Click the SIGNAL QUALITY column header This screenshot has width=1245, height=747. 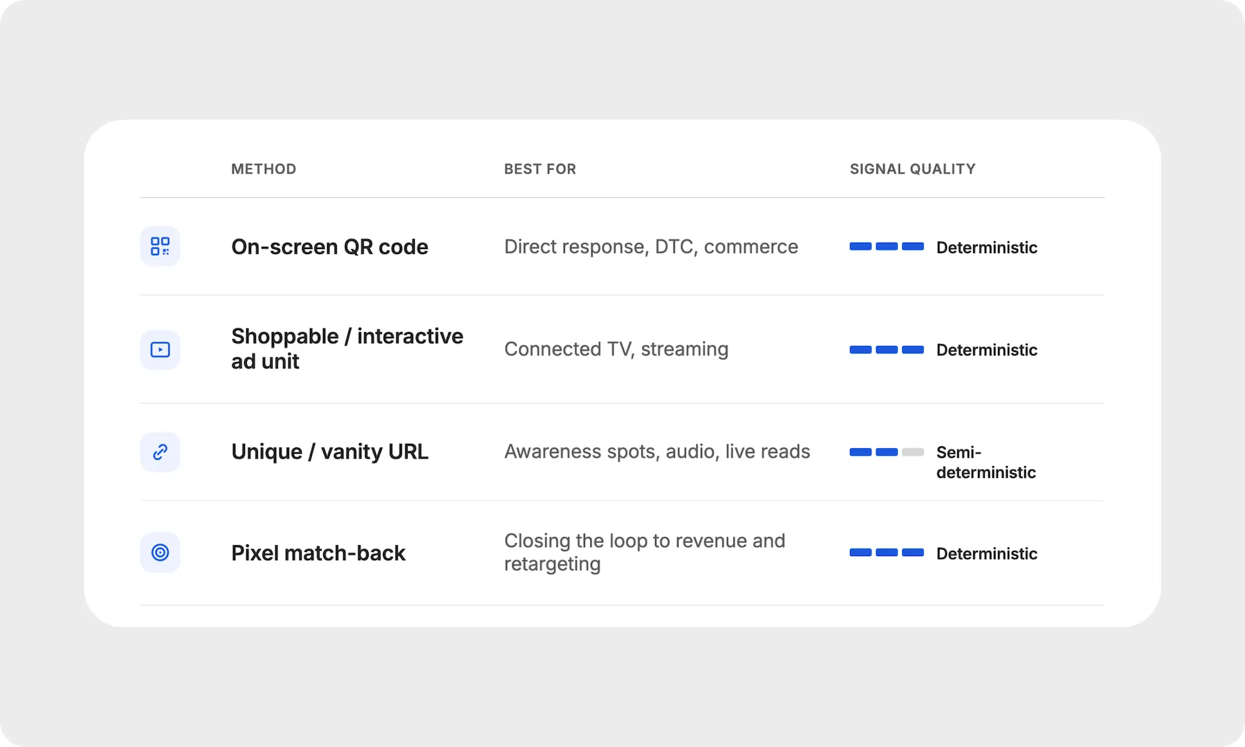point(912,169)
